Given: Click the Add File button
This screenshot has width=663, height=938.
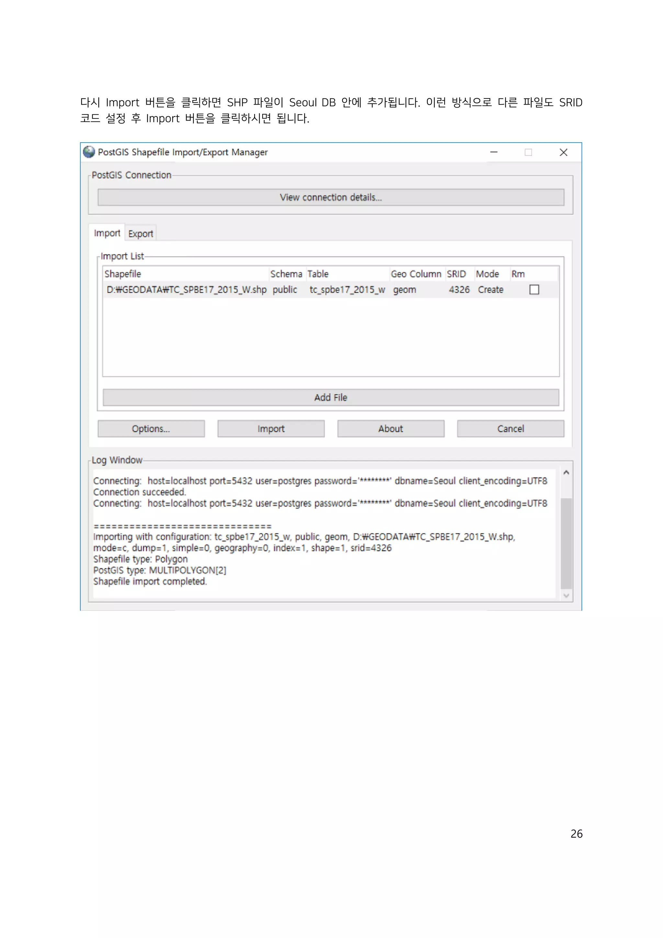Looking at the screenshot, I should click(x=331, y=397).
